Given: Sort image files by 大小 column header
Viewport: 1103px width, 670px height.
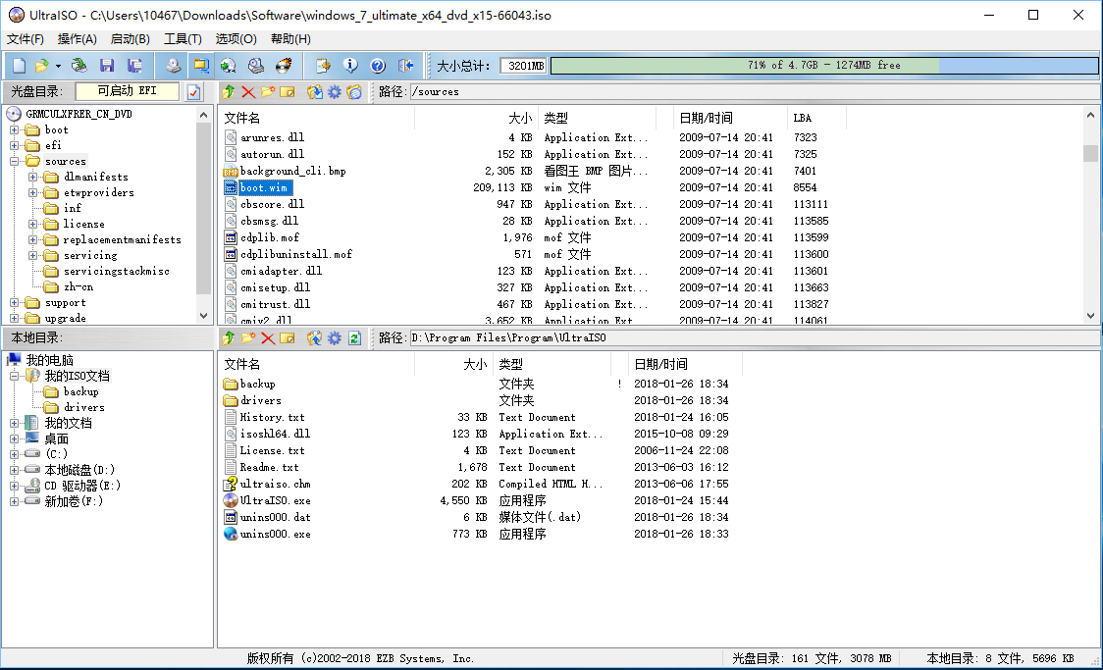Looking at the screenshot, I should pos(476,118).
